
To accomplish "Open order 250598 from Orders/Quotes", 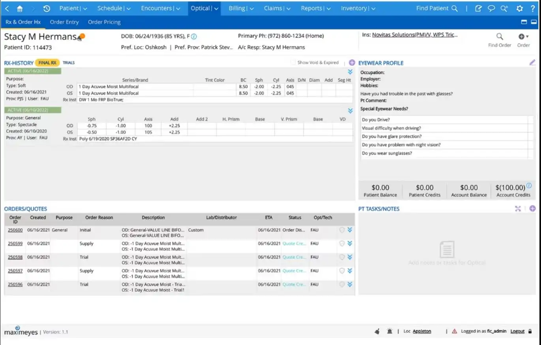I will (15, 257).
